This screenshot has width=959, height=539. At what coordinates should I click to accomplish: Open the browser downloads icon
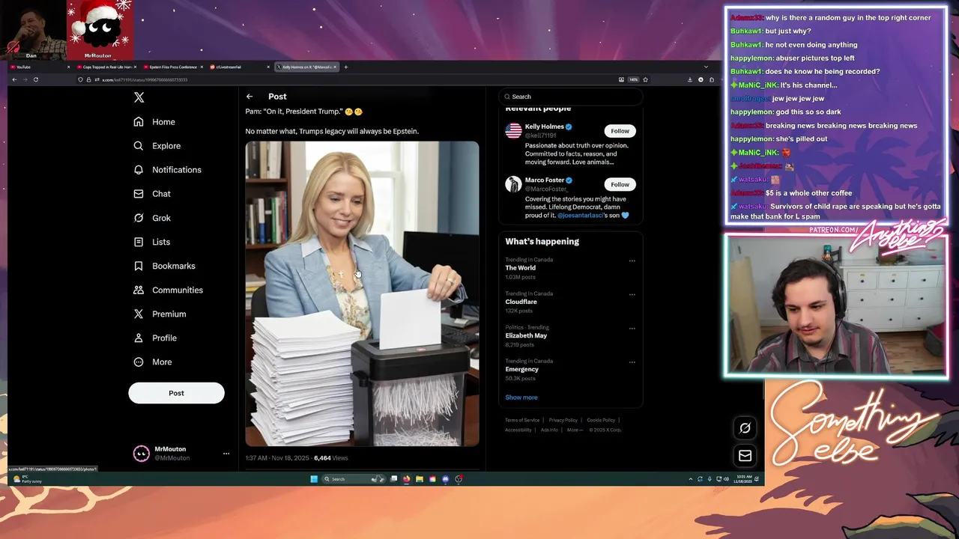tap(689, 79)
